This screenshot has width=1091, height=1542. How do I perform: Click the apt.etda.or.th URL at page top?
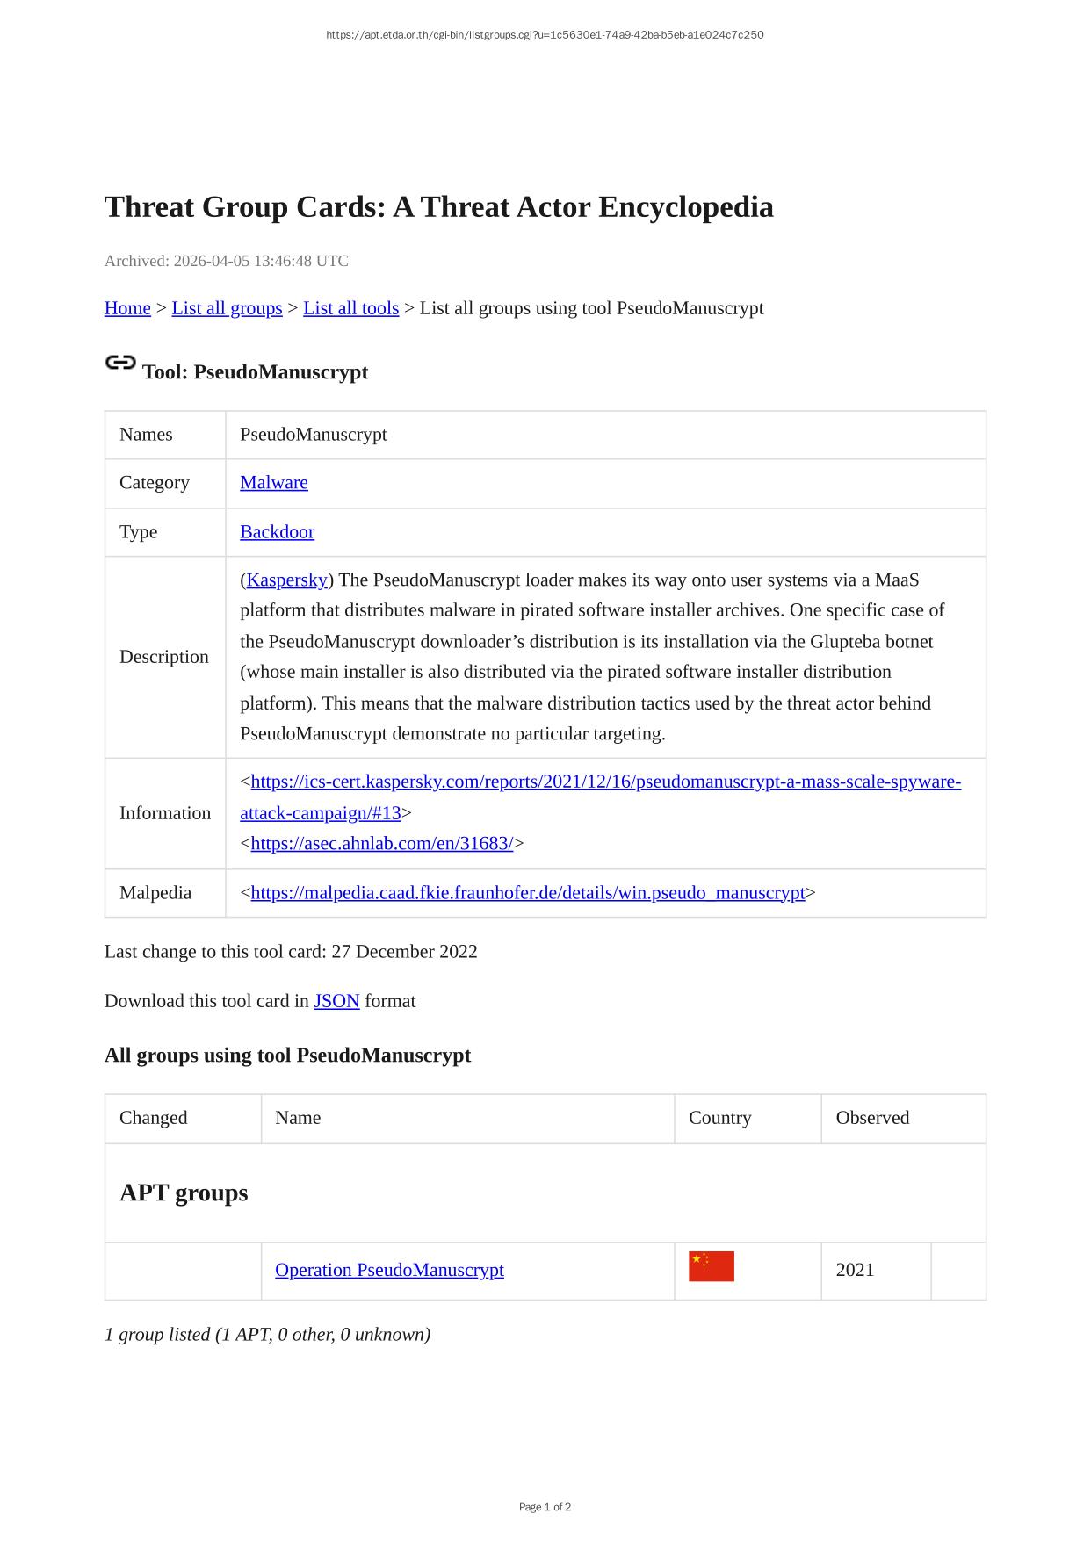(x=545, y=35)
